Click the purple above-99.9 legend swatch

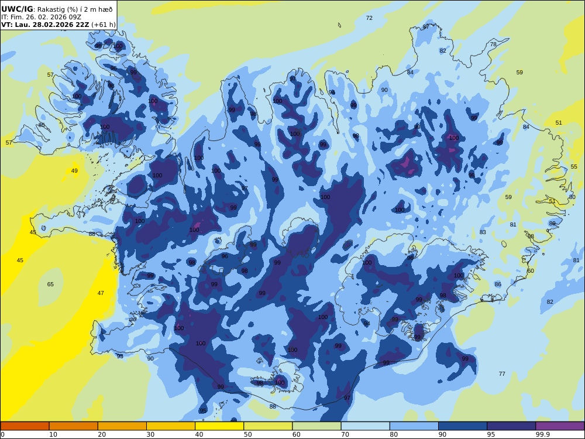560,426
